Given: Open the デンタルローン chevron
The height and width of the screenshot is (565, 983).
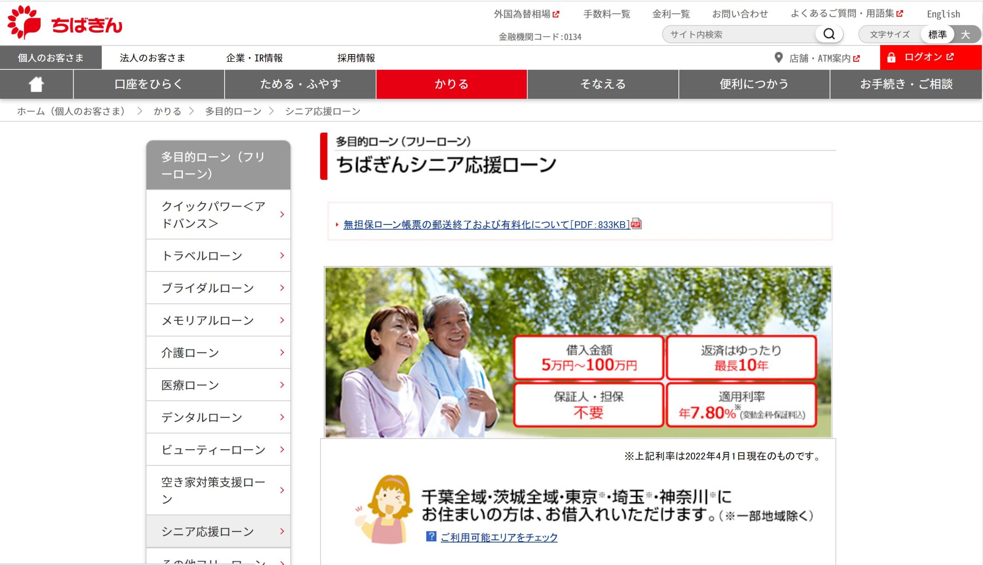Looking at the screenshot, I should coord(282,417).
